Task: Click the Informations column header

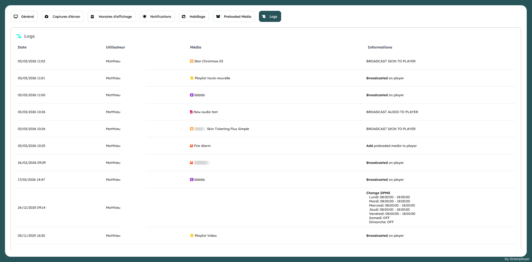Action: pyautogui.click(x=380, y=47)
